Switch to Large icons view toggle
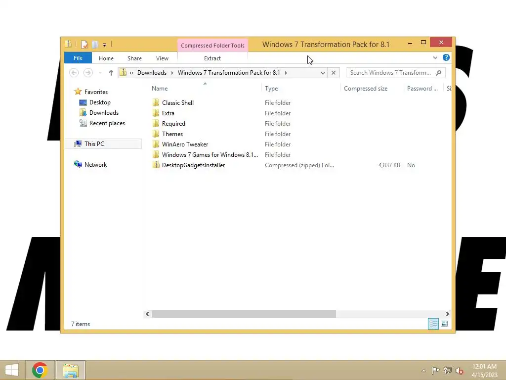This screenshot has height=380, width=506. point(444,324)
